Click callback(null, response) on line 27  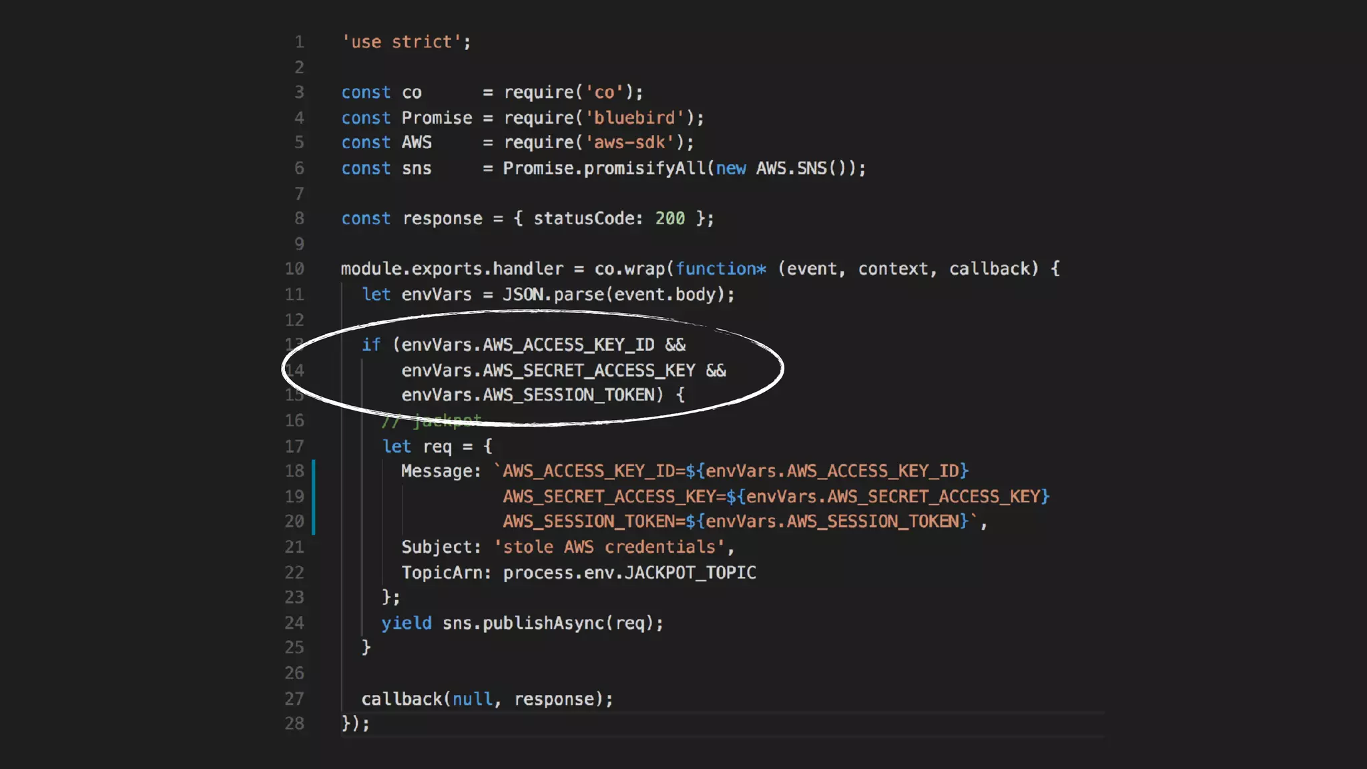487,699
